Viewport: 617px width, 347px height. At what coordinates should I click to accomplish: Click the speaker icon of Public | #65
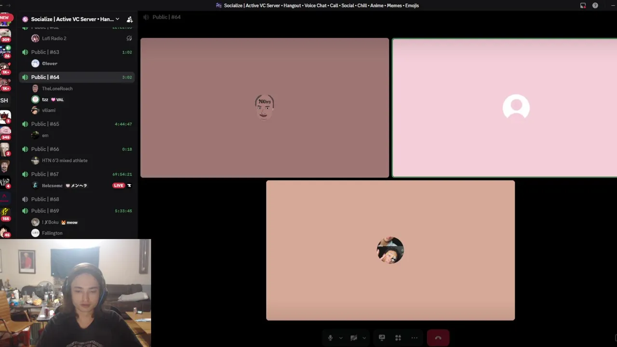point(25,124)
